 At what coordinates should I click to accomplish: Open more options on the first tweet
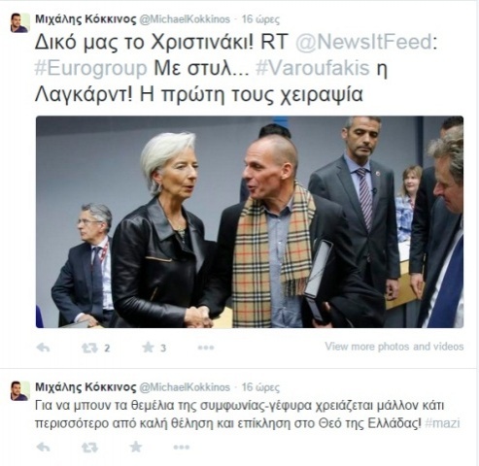pos(206,348)
